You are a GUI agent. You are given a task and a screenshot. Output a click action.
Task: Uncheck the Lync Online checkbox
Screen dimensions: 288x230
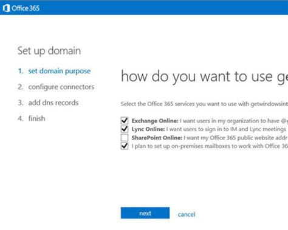point(125,129)
